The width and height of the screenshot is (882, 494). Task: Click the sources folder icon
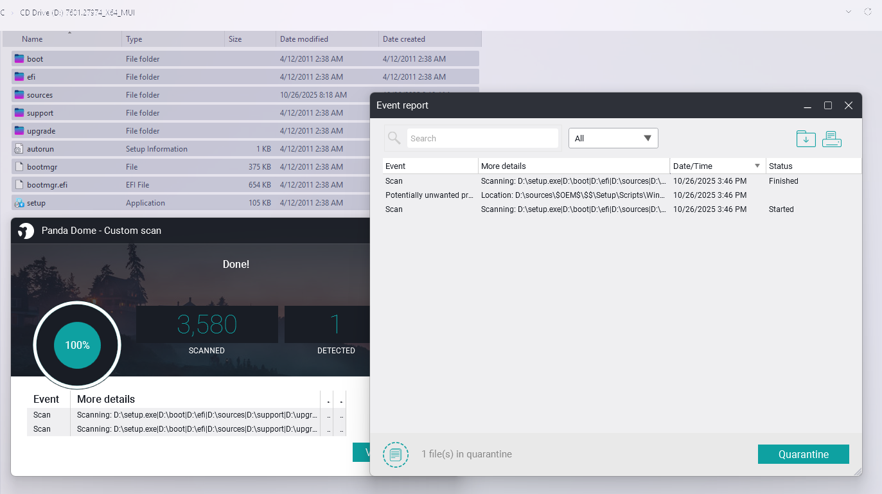[x=19, y=94]
